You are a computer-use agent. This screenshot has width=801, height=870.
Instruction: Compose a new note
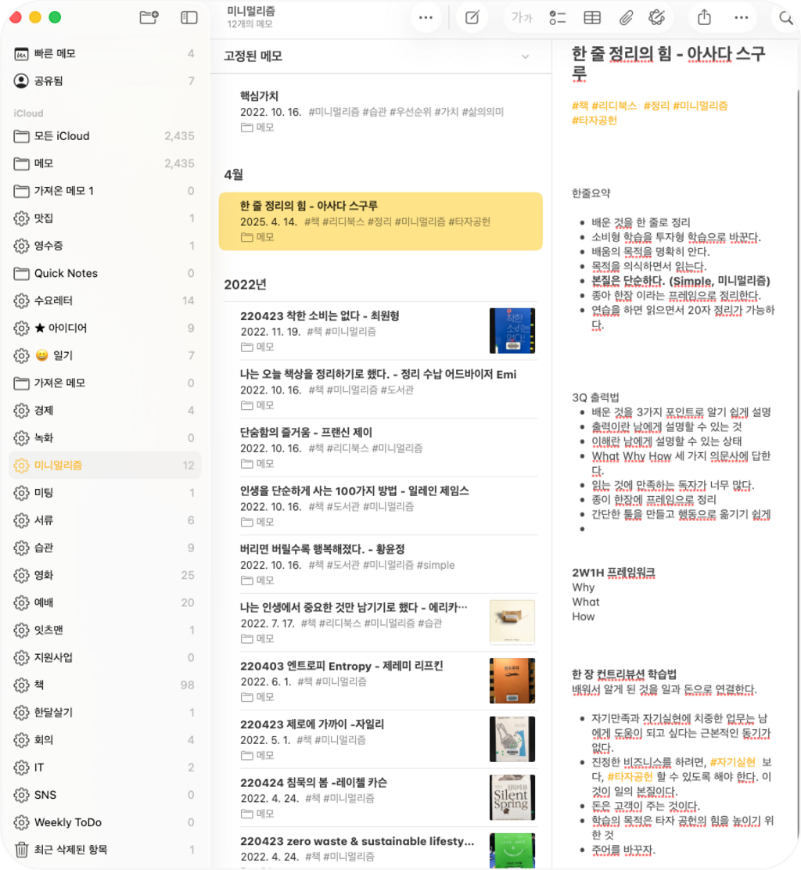472,17
